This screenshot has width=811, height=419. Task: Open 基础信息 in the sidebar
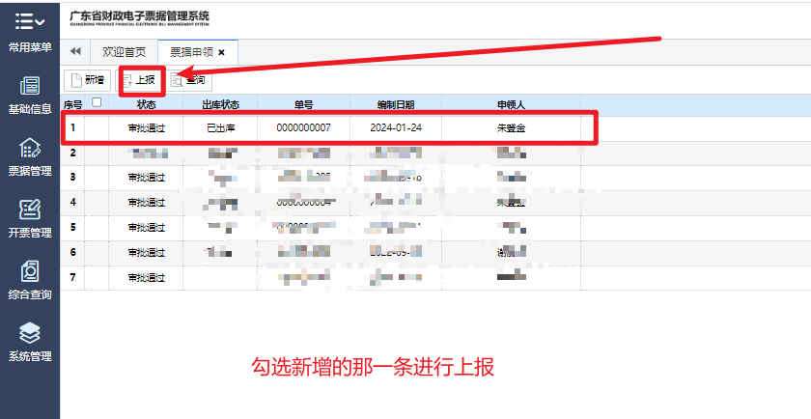[29, 94]
